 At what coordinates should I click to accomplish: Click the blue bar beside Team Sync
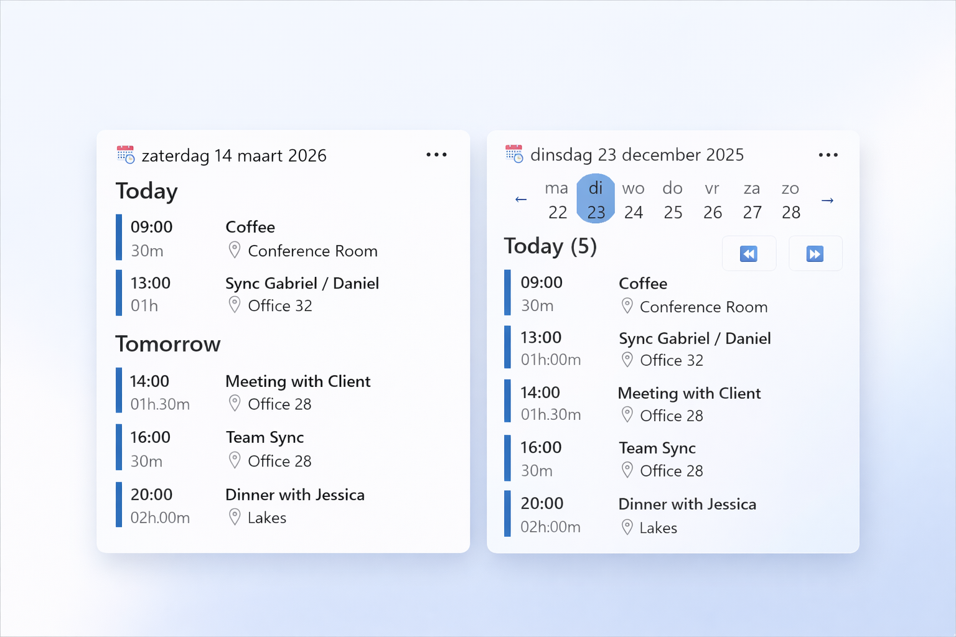pyautogui.click(x=118, y=447)
